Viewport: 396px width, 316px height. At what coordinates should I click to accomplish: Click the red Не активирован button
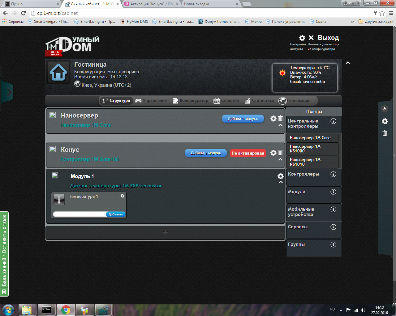click(x=248, y=153)
